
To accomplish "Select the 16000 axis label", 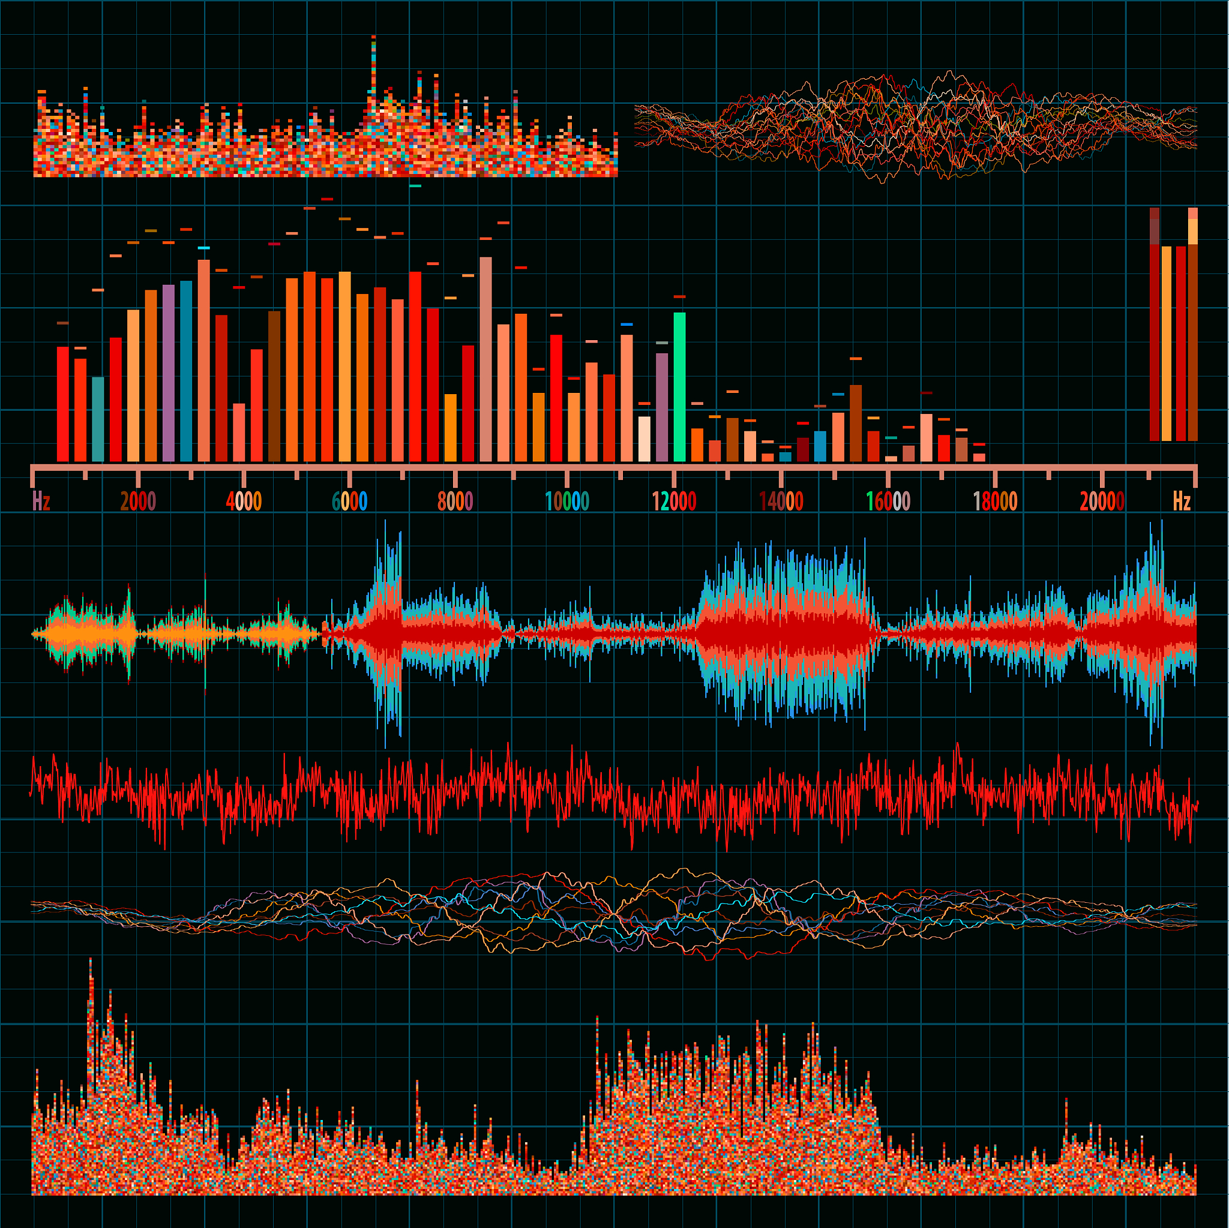I will tap(888, 502).
